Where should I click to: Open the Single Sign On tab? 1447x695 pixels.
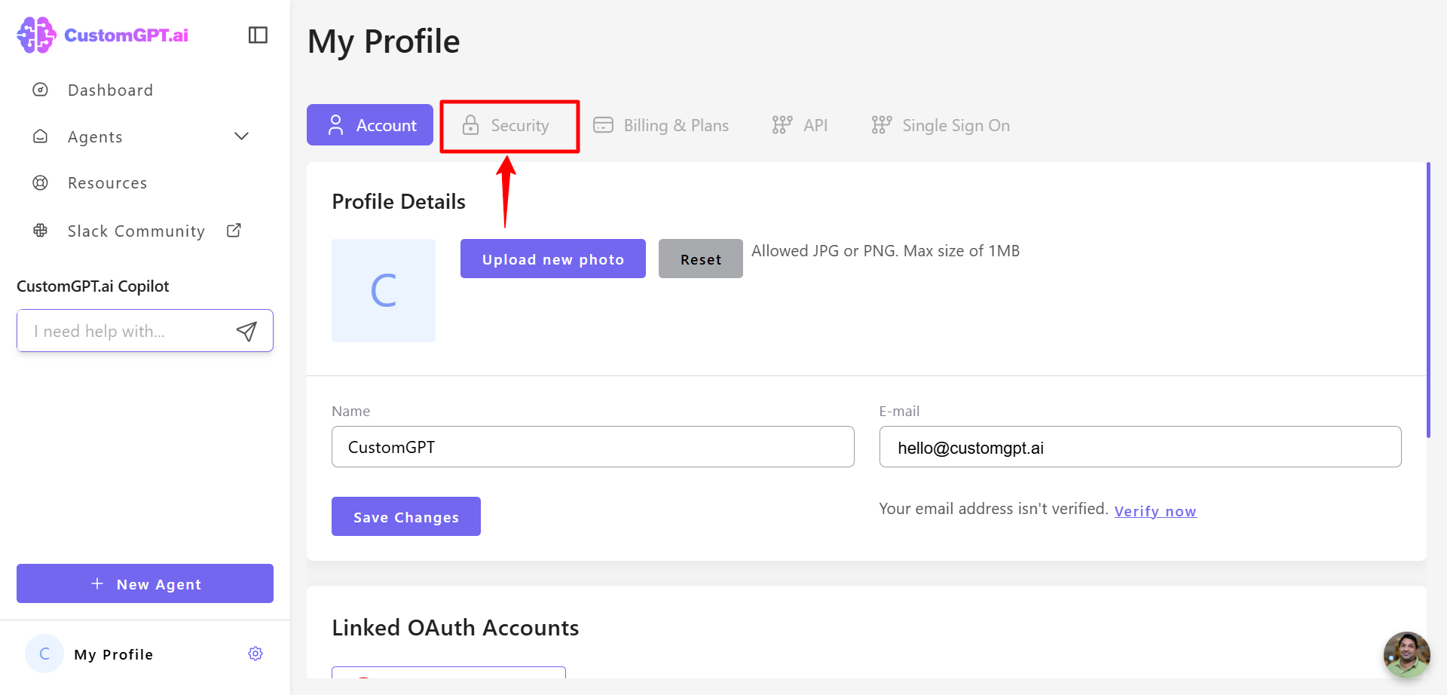click(941, 125)
